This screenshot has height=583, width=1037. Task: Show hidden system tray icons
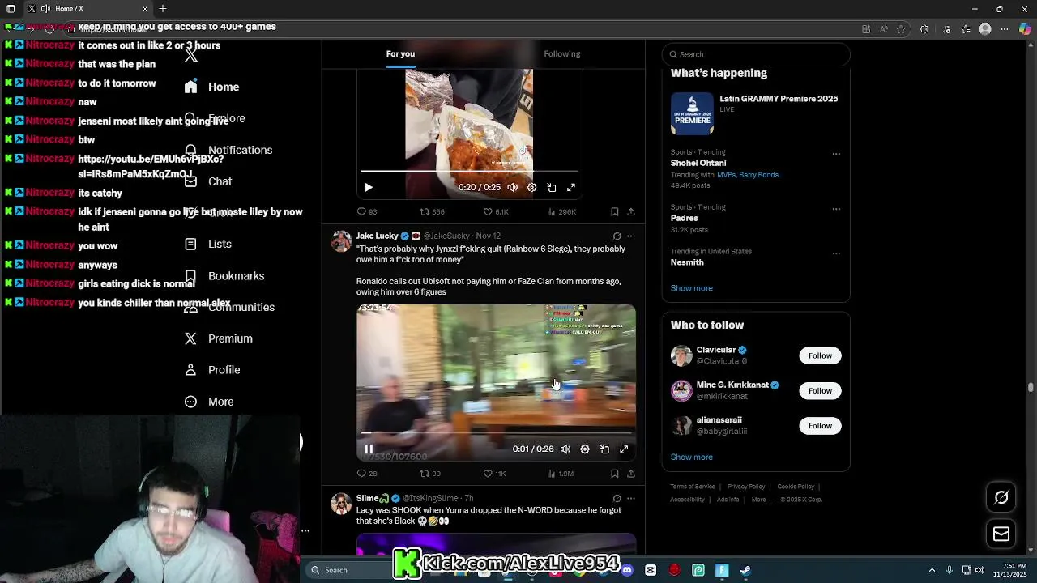[x=932, y=570]
